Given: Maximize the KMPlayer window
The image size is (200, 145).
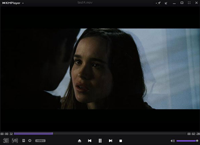Looking at the screenshot, I should (x=182, y=3).
